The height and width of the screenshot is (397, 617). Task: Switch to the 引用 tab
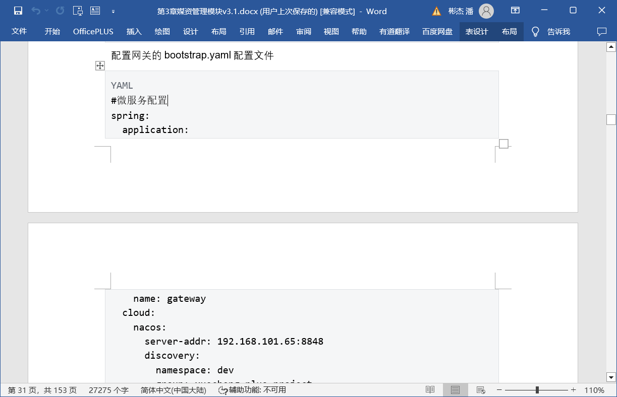[x=247, y=31]
